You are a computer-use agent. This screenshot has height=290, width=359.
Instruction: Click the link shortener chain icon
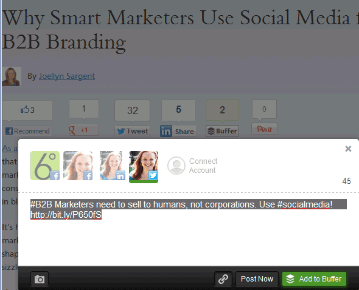[223, 279]
